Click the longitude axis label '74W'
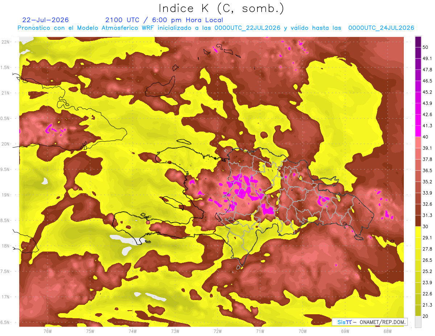The height and width of the screenshot is (336, 435). click(132, 331)
